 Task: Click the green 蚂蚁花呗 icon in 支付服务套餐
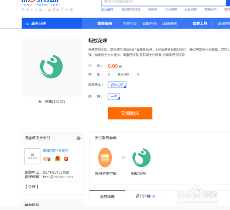141,157
